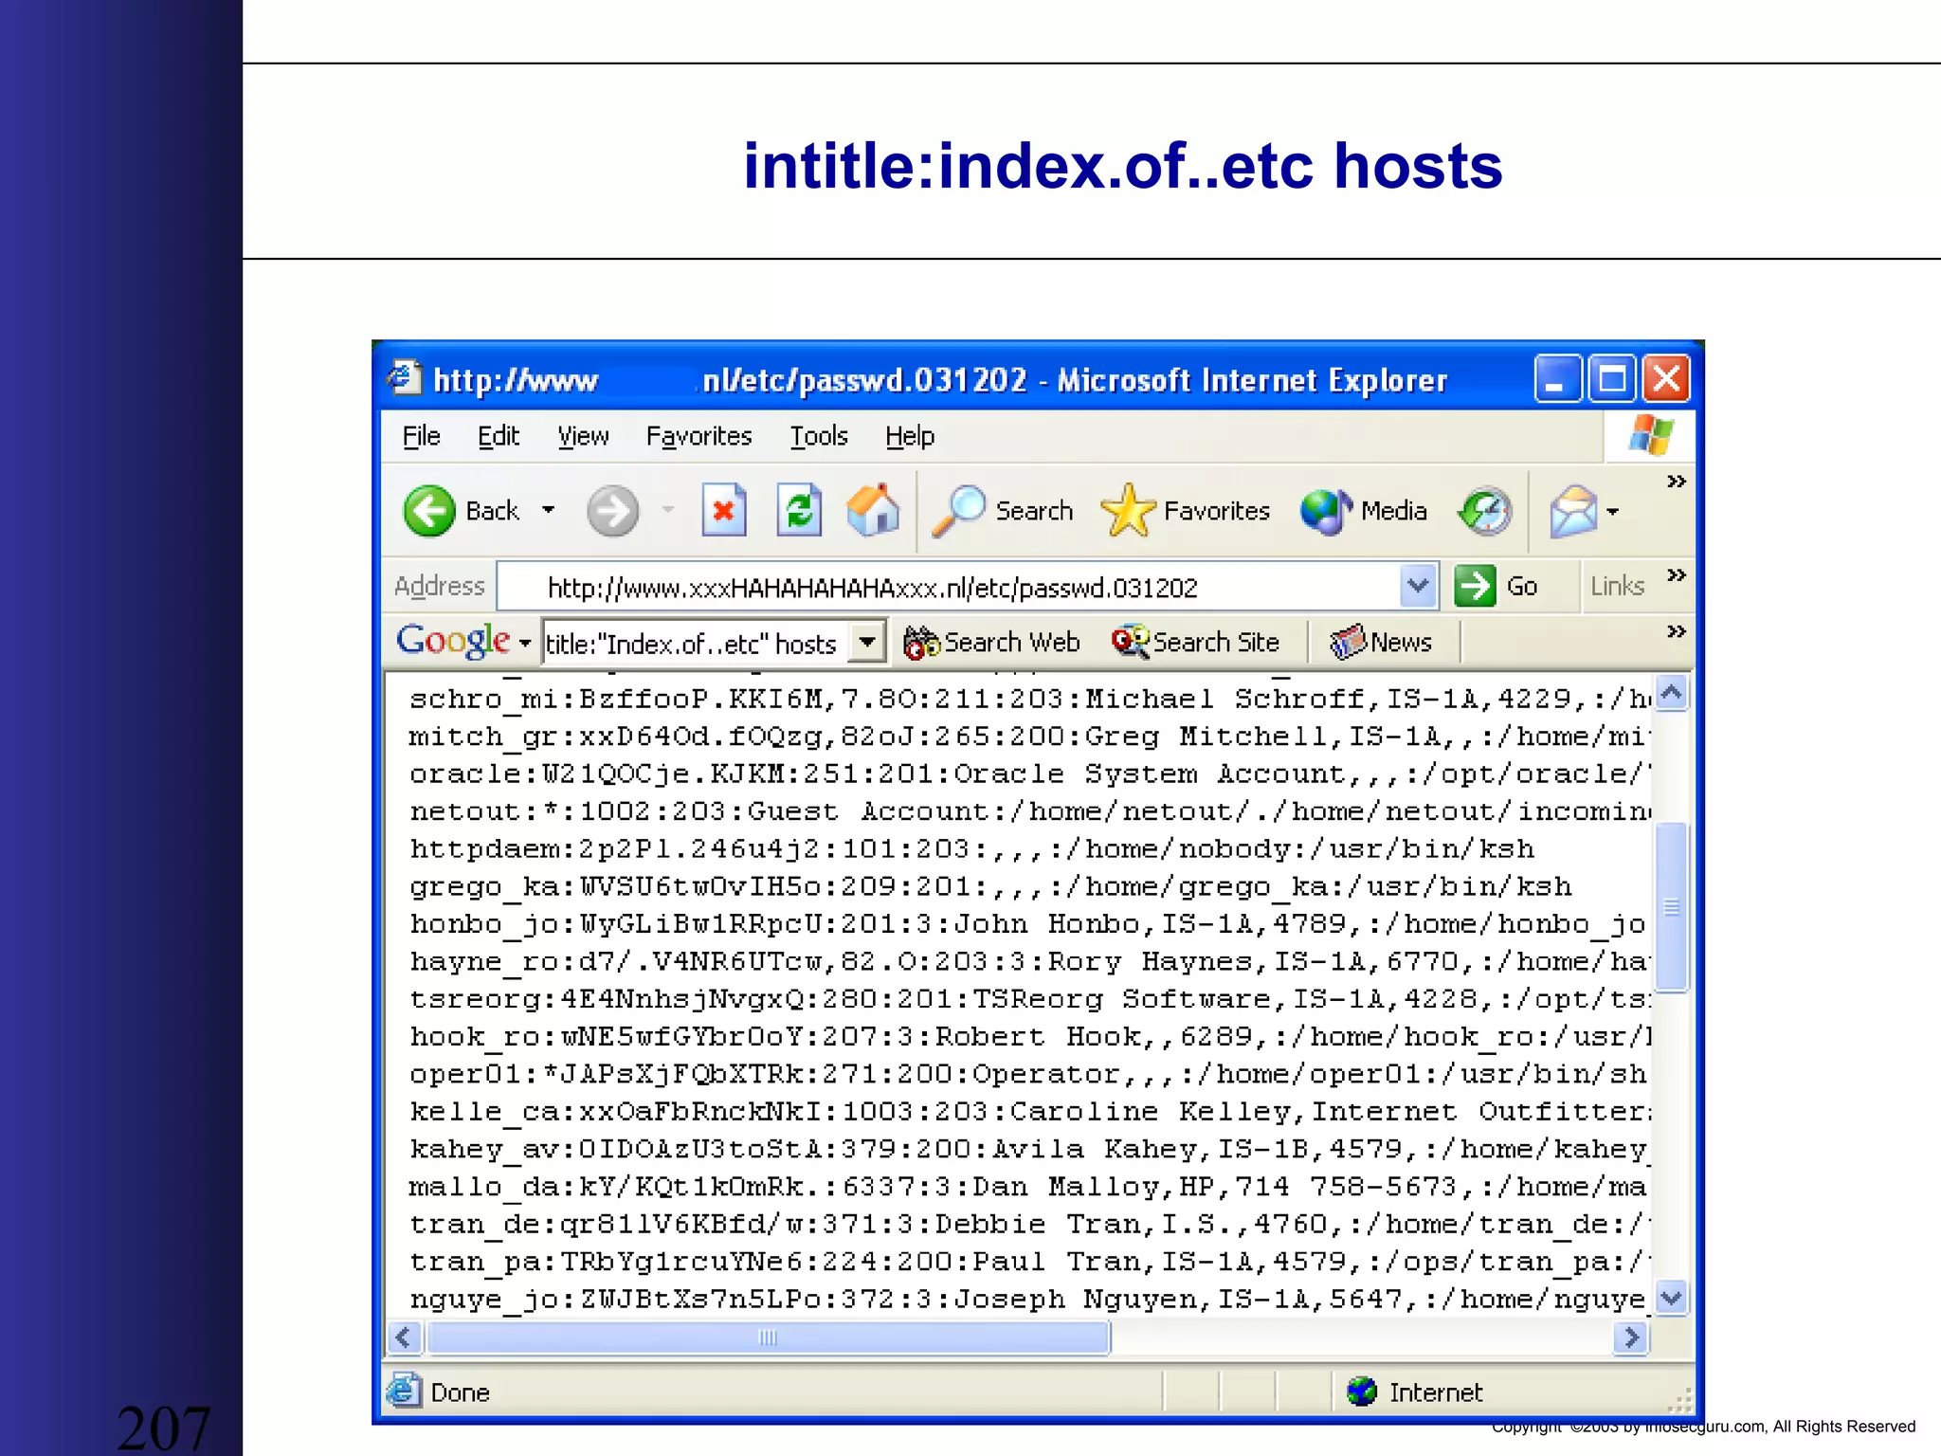
Task: Click the vertical scrollbar thumb
Action: 1672,907
